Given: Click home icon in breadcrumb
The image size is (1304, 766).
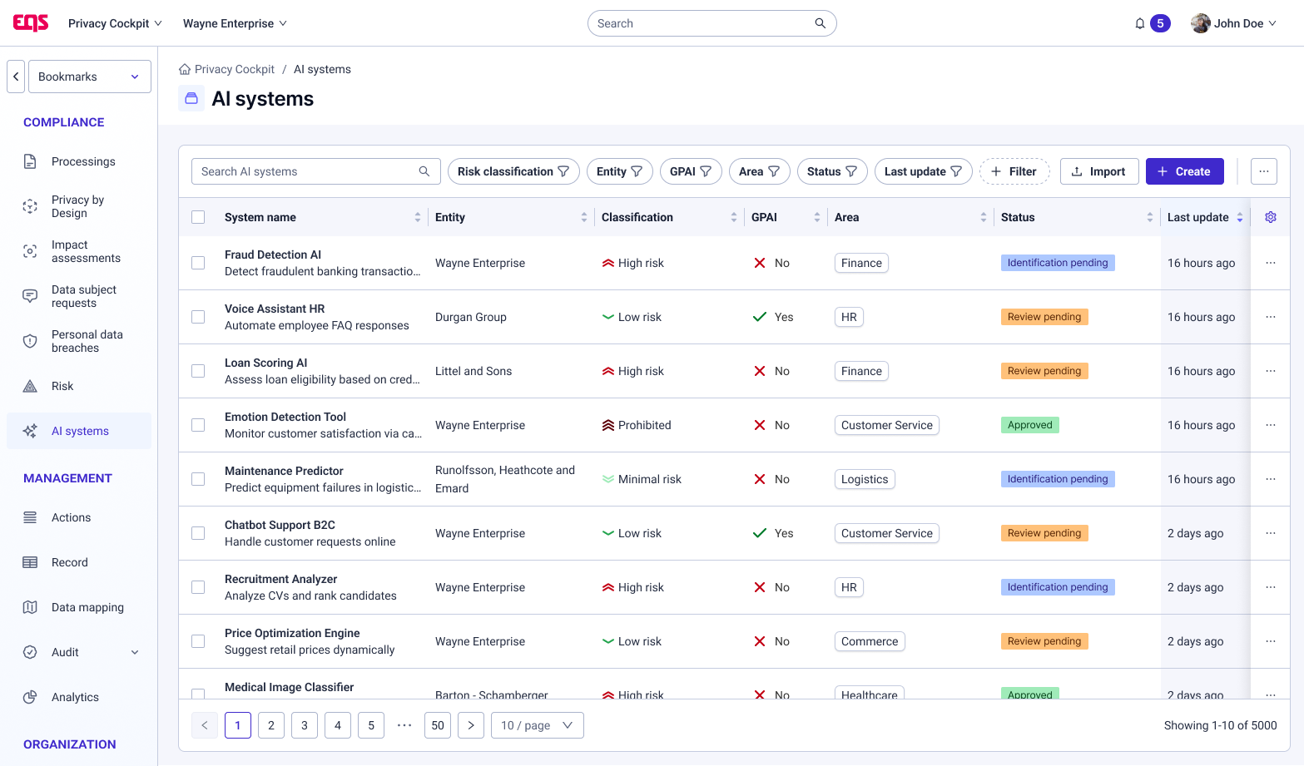Looking at the screenshot, I should point(185,69).
